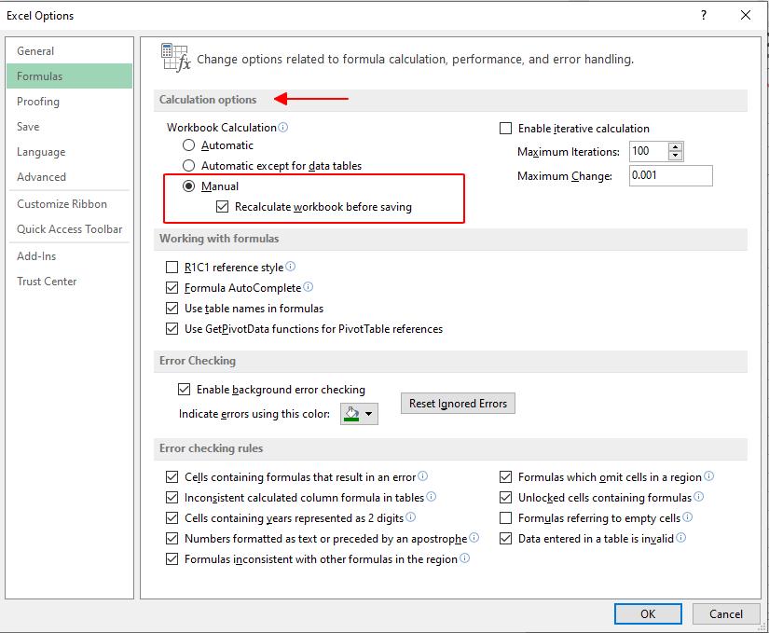
Task: Switch to the Proofing category
Action: (39, 101)
